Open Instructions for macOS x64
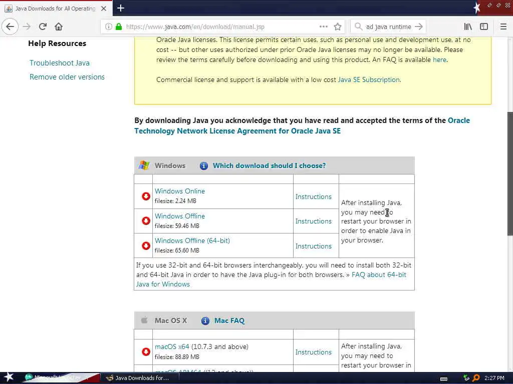The height and width of the screenshot is (384, 513). 314,352
